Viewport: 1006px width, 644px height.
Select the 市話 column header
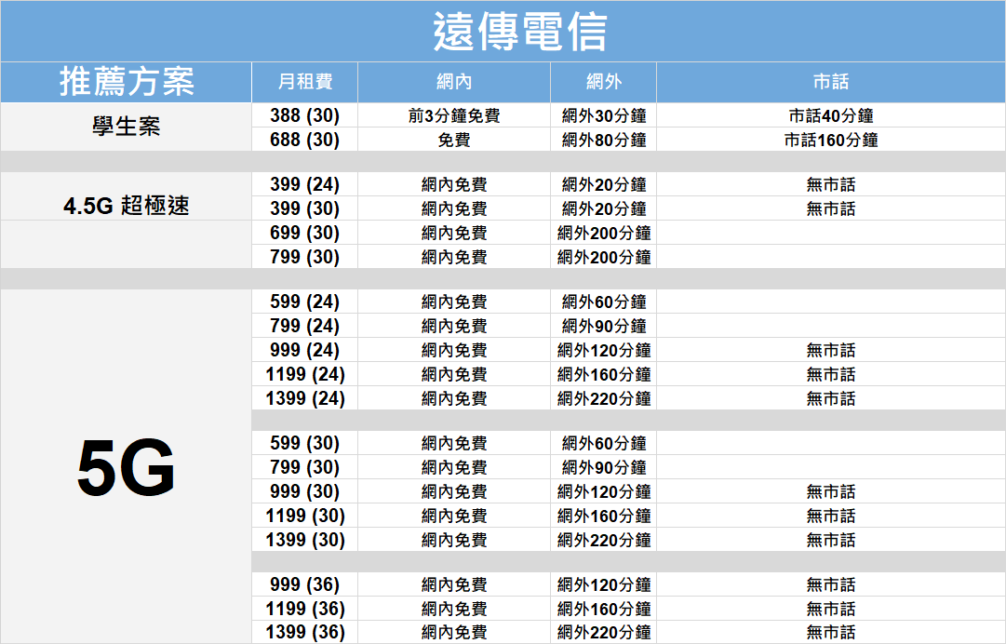831,82
